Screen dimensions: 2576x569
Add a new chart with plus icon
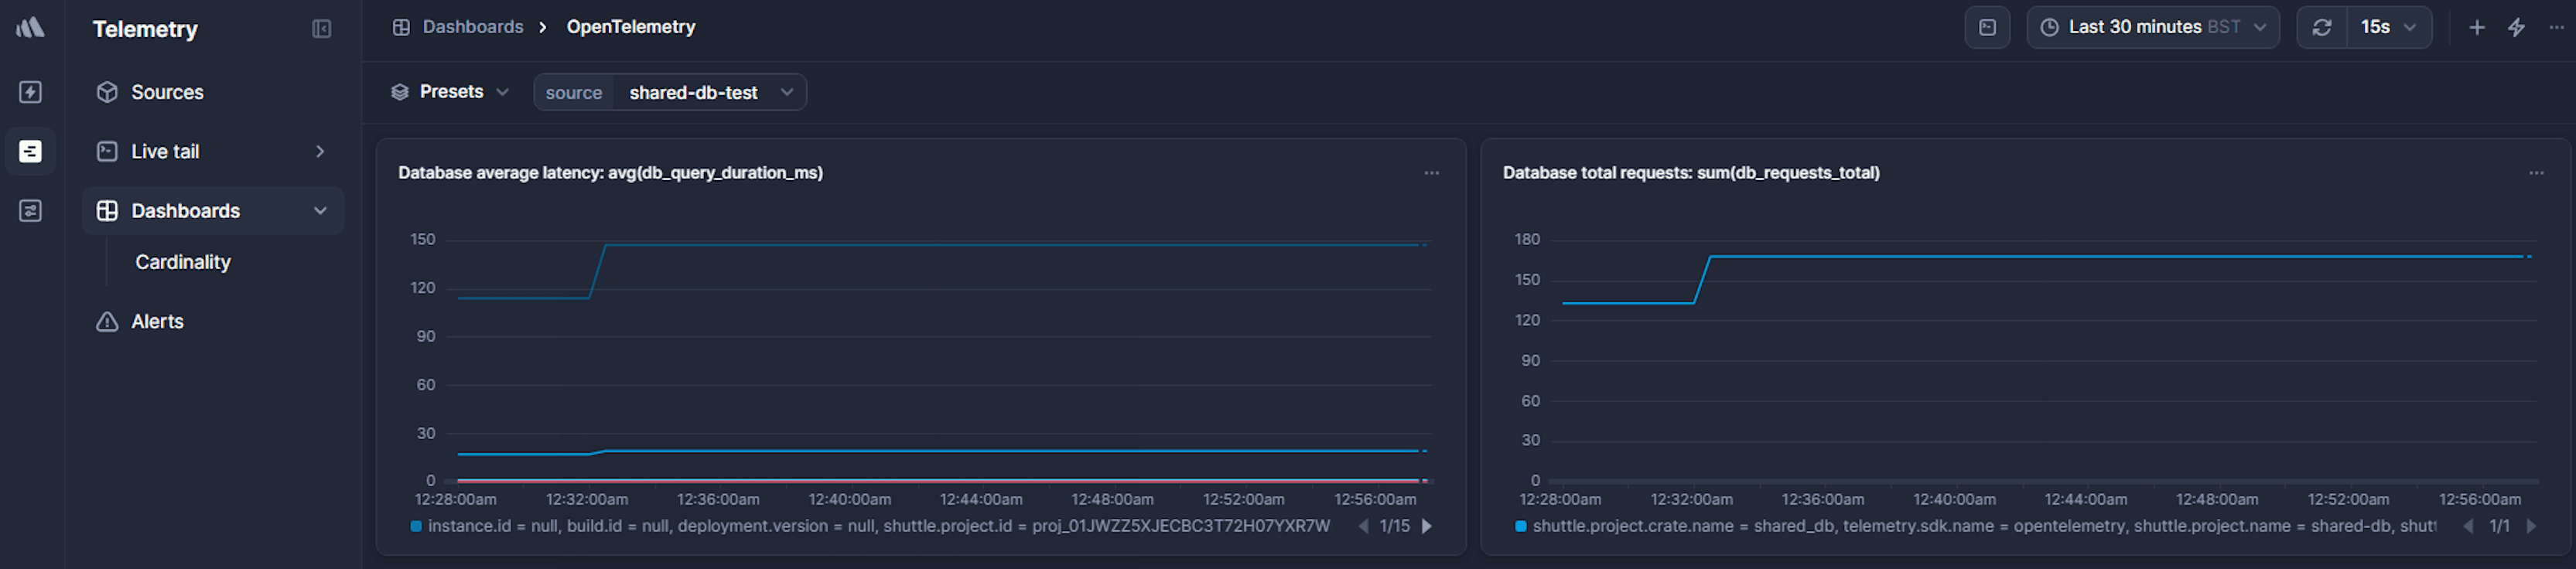[2476, 27]
